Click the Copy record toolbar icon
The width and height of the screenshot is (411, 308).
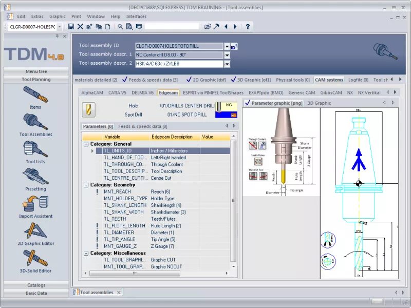pyautogui.click(x=99, y=27)
